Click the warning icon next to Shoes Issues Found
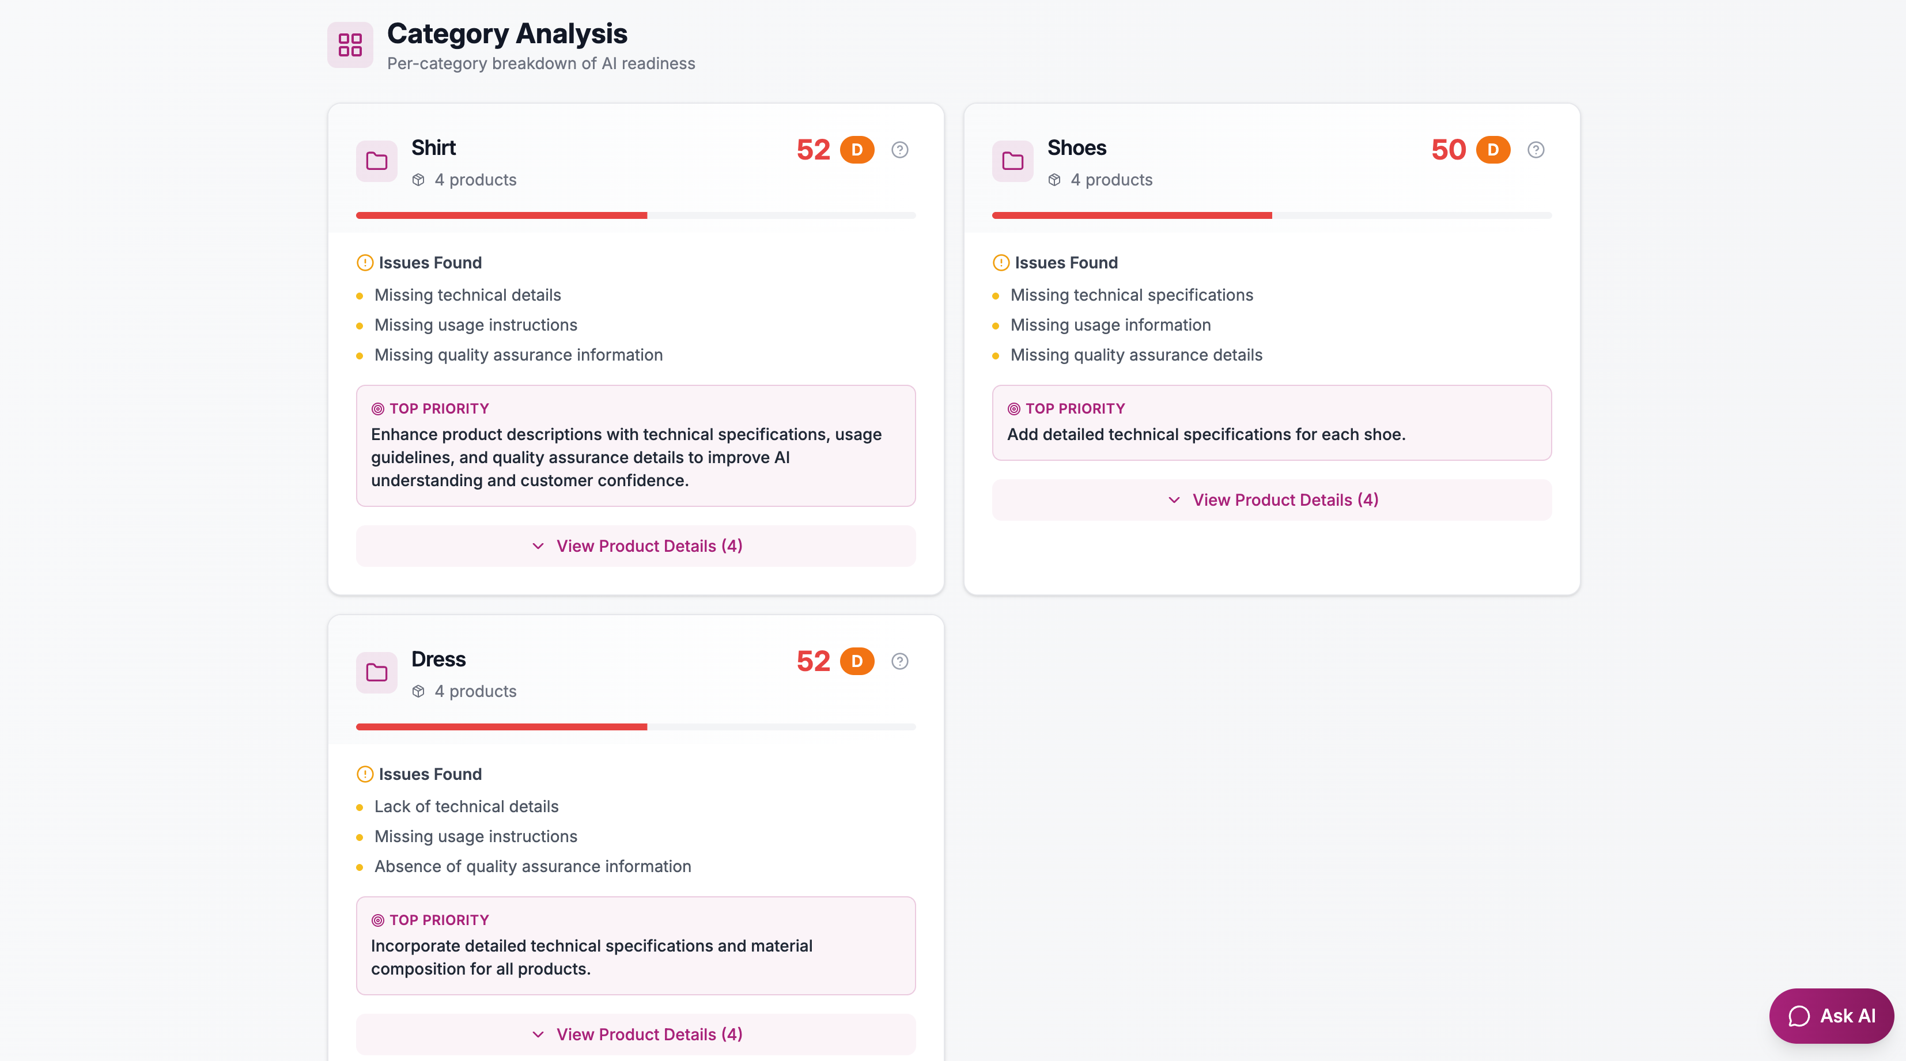This screenshot has height=1061, width=1906. point(1000,262)
